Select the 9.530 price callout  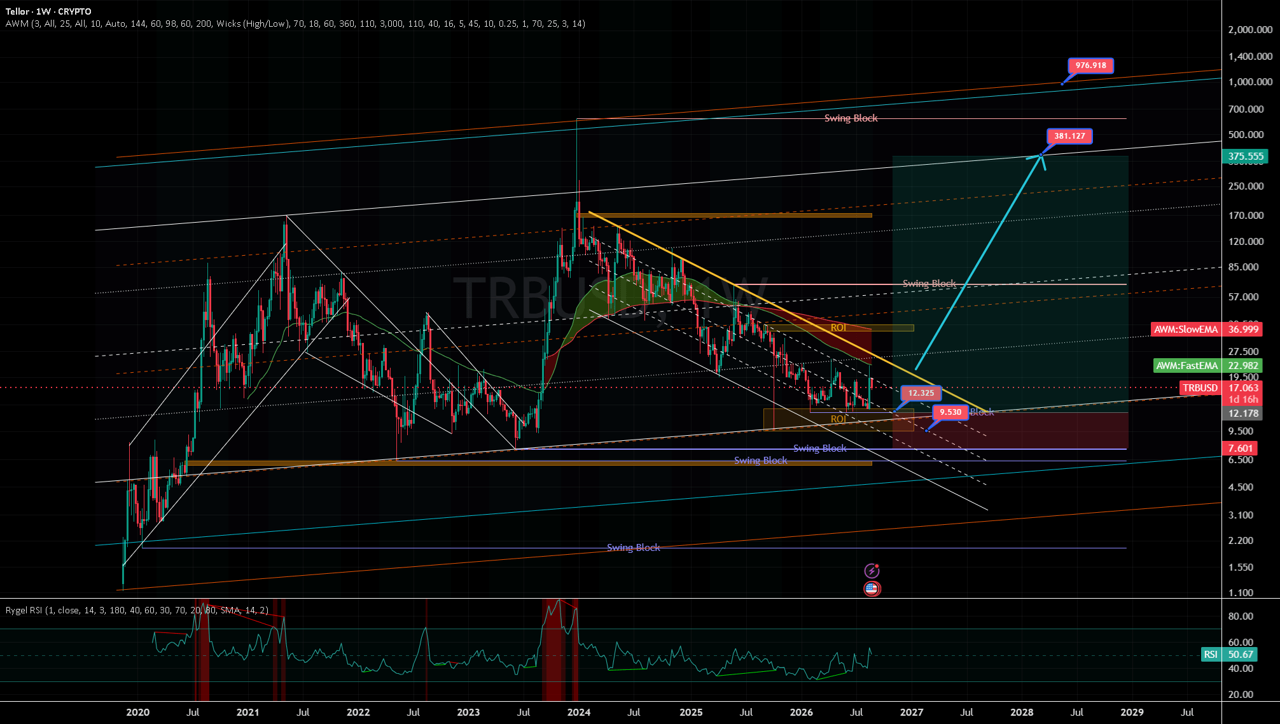(950, 412)
